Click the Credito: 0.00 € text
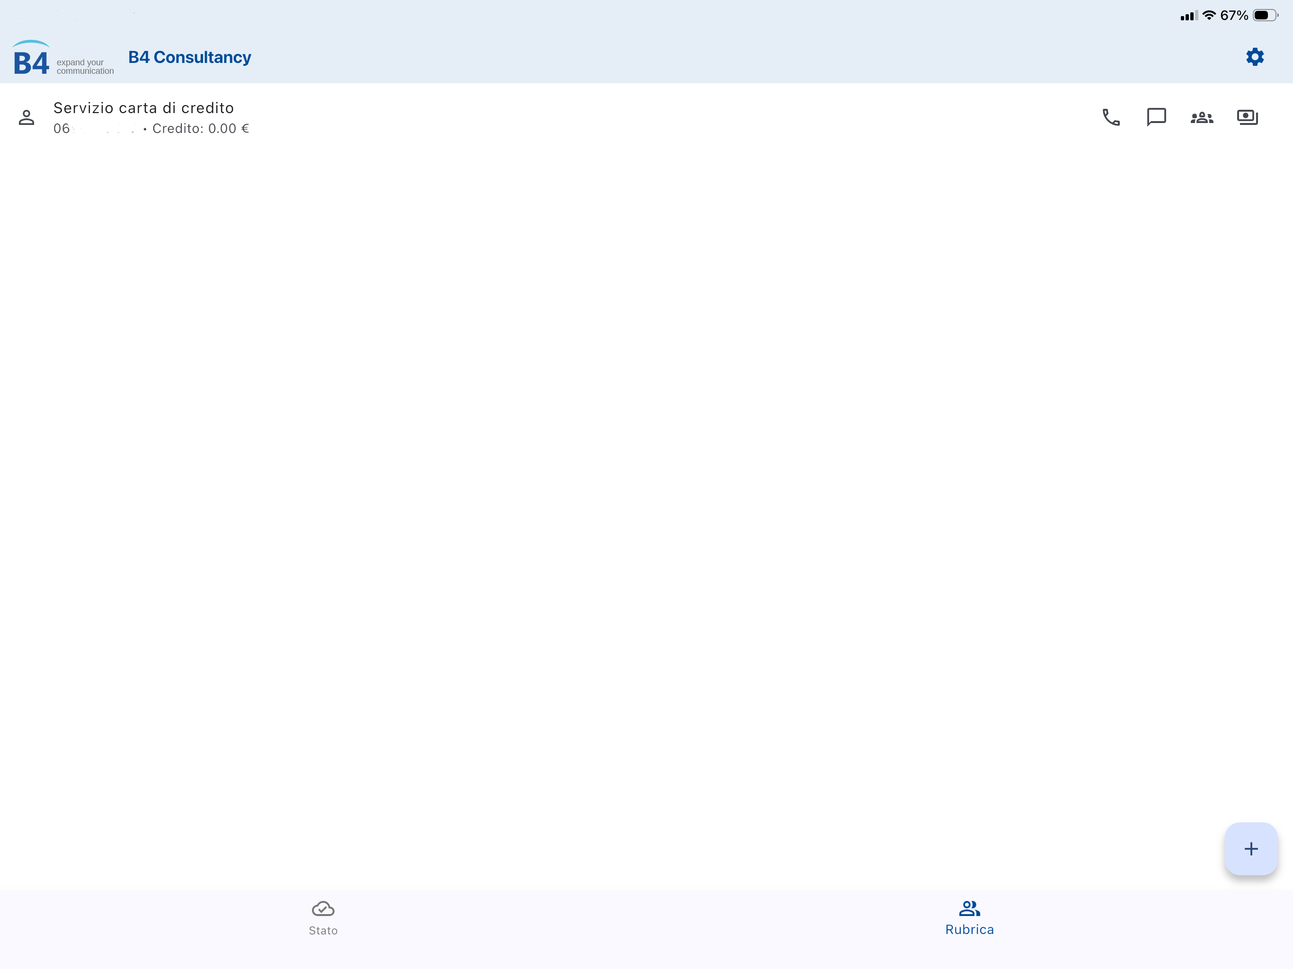The width and height of the screenshot is (1293, 969). tap(201, 129)
